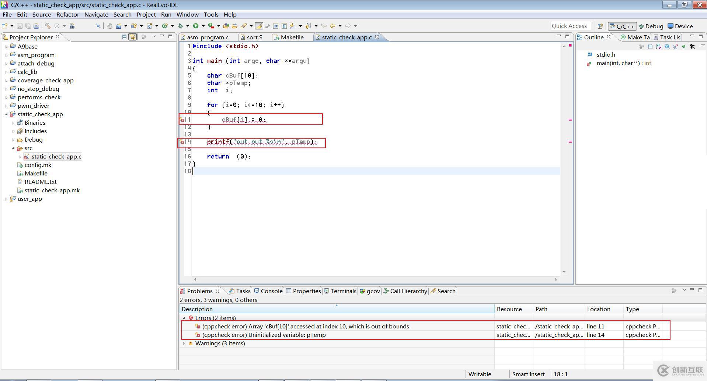Toggle Hide Static Members in Outline panel
This screenshot has height=381, width=707.
(675, 46)
